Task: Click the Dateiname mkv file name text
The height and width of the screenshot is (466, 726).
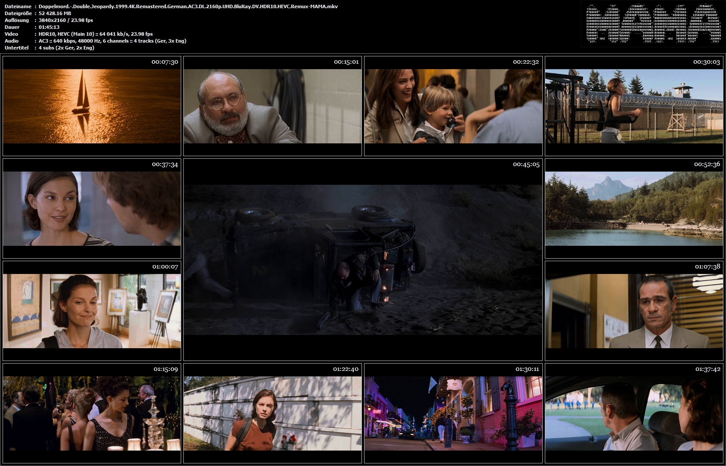Action: (x=188, y=6)
